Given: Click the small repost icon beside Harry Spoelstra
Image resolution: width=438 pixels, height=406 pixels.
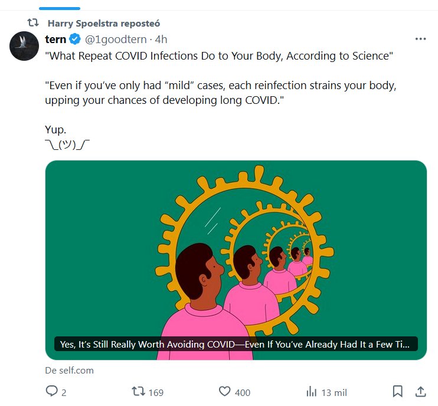Looking at the screenshot, I should point(34,23).
